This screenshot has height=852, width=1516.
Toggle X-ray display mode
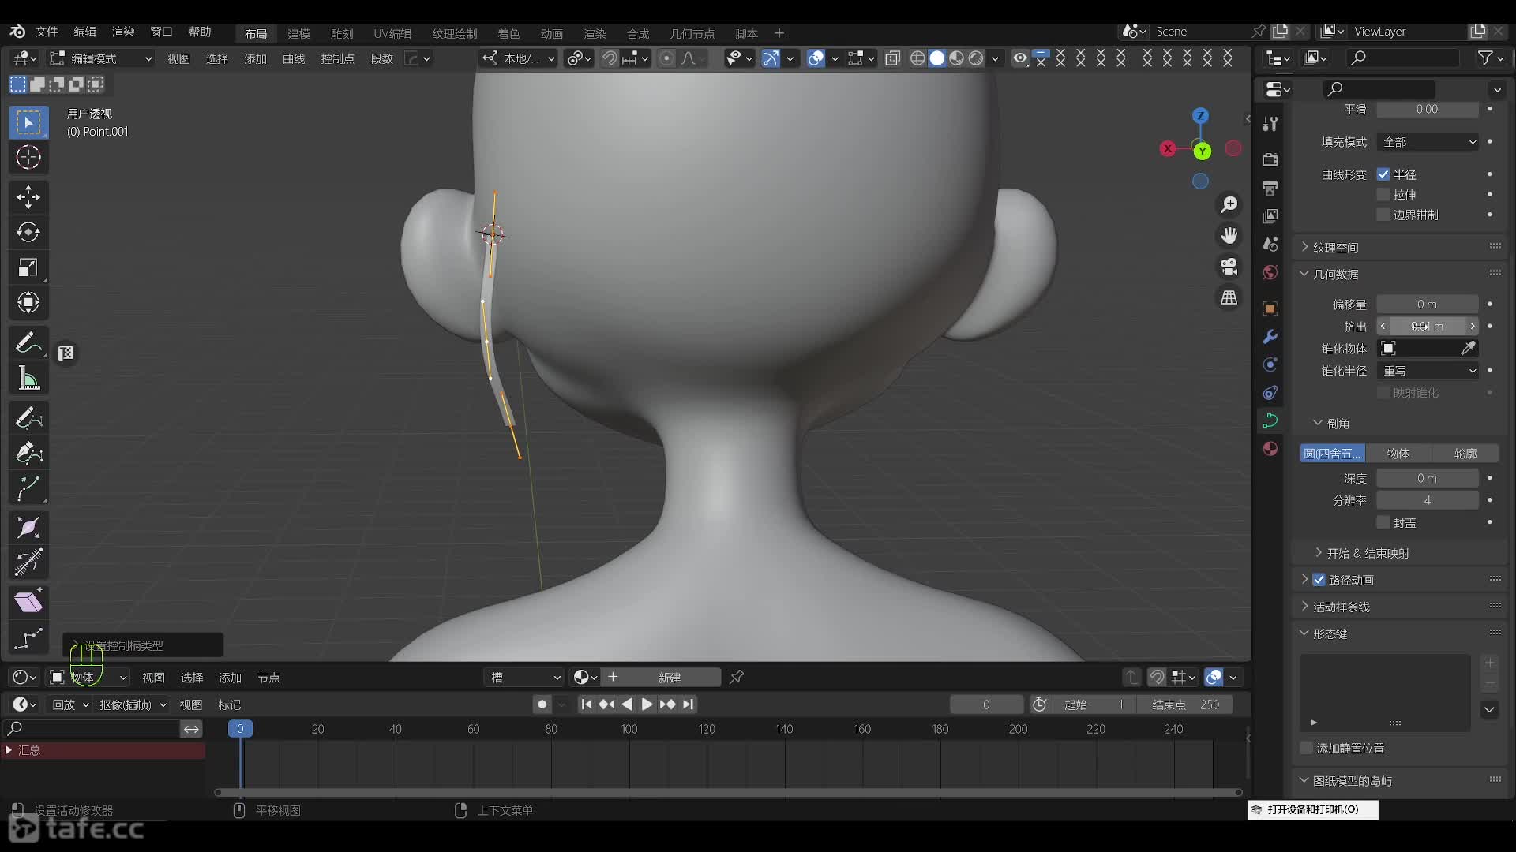tap(893, 58)
